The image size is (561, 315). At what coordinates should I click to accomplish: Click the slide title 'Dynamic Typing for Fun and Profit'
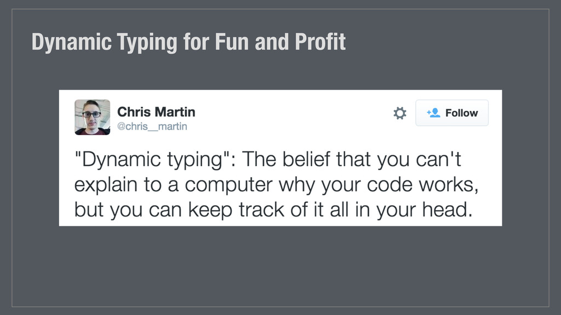[x=188, y=43]
